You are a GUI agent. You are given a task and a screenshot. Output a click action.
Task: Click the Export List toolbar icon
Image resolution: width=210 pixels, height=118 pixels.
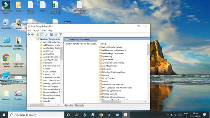coord(46,34)
